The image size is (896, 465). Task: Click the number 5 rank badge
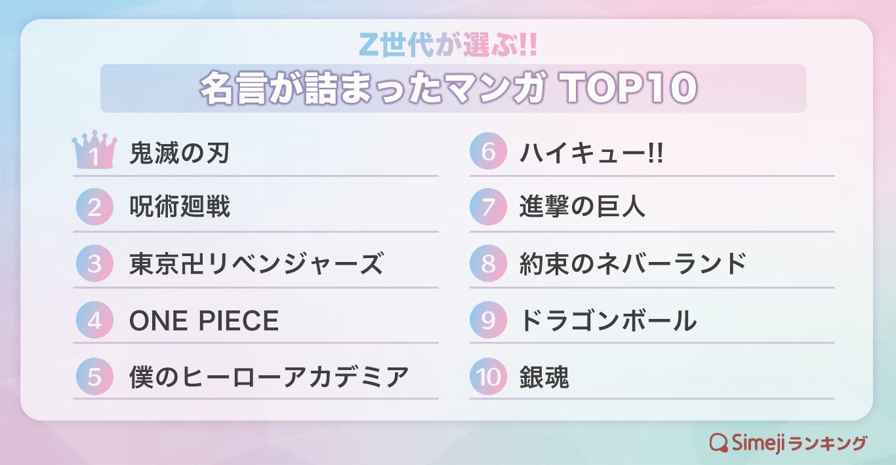click(94, 377)
